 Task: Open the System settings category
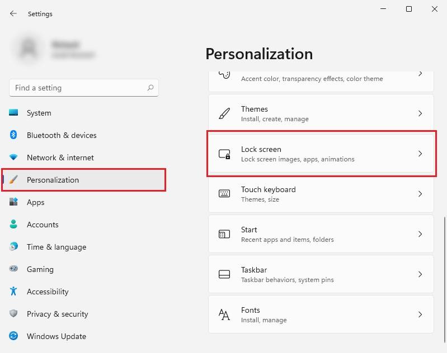39,113
